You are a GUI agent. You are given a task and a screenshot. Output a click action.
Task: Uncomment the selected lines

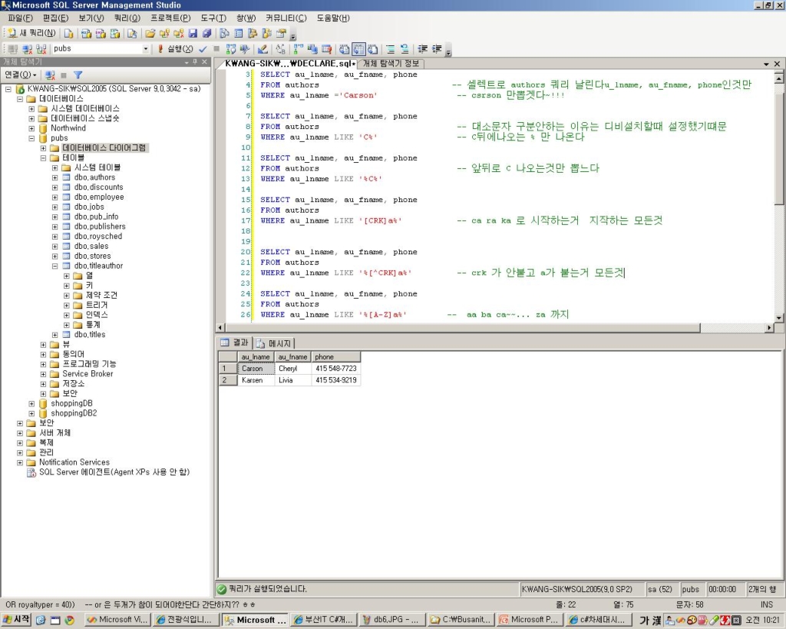pos(405,48)
